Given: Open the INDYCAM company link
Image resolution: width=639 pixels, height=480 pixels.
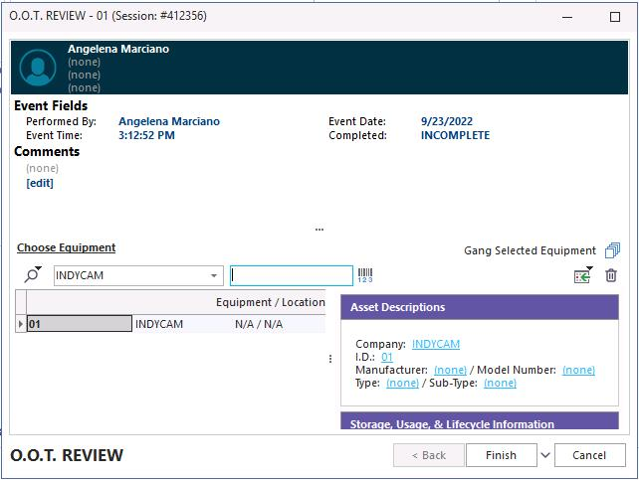Looking at the screenshot, I should 436,344.
